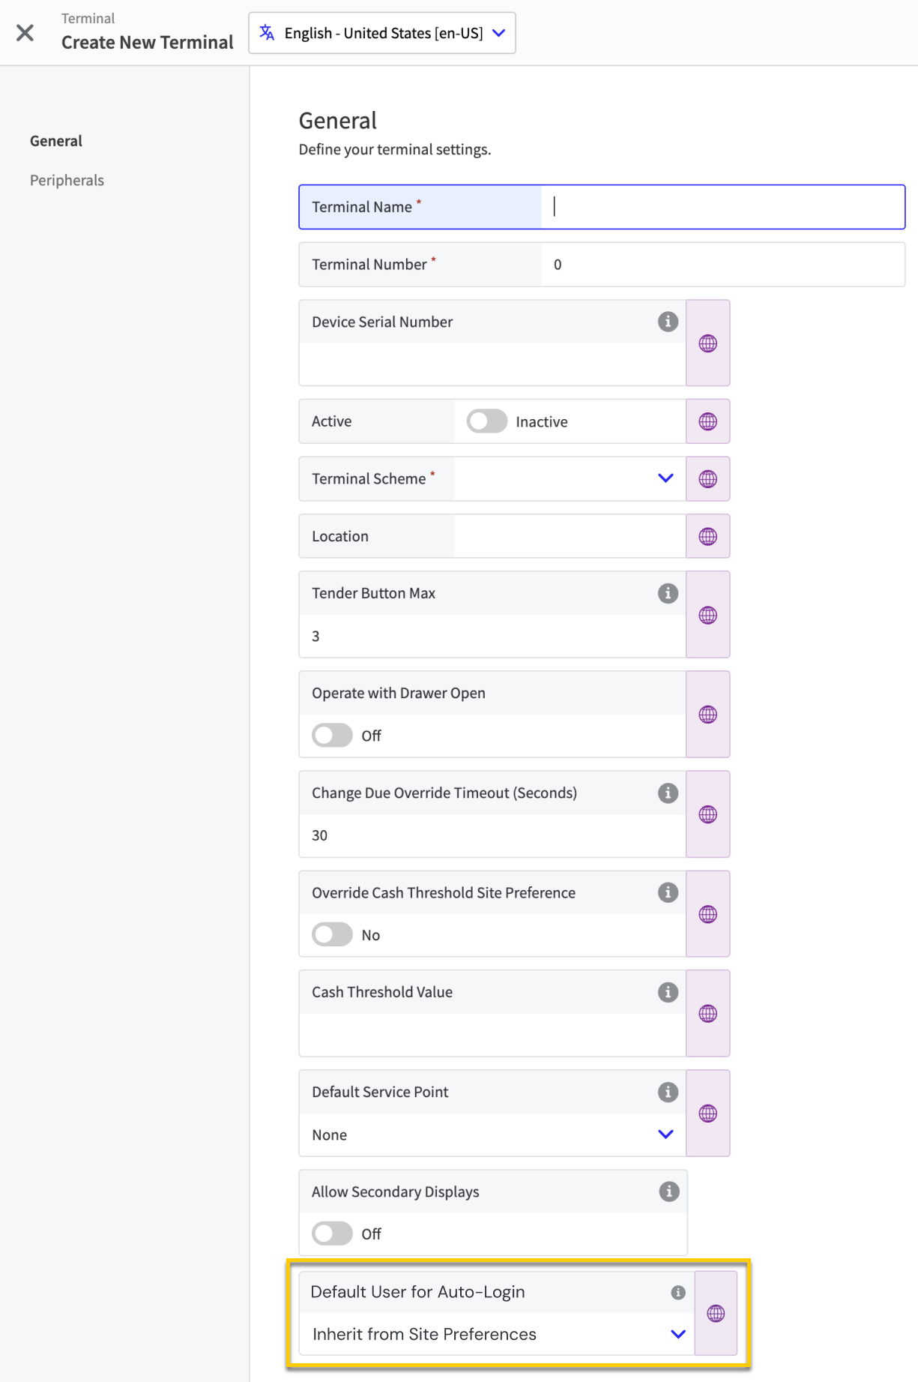Switch Override Cash Threshold Site Preference on
Viewport: 918px width, 1382px height.
pos(331,934)
